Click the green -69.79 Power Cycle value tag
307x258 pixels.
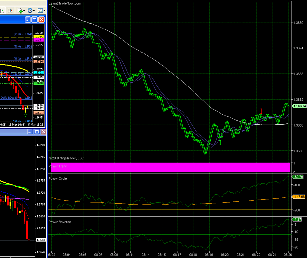pos(298,177)
